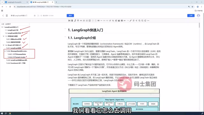Image resolution: width=204 pixels, height=115 pixels.
Task: Insert a block quote
Action: tap(98, 20)
